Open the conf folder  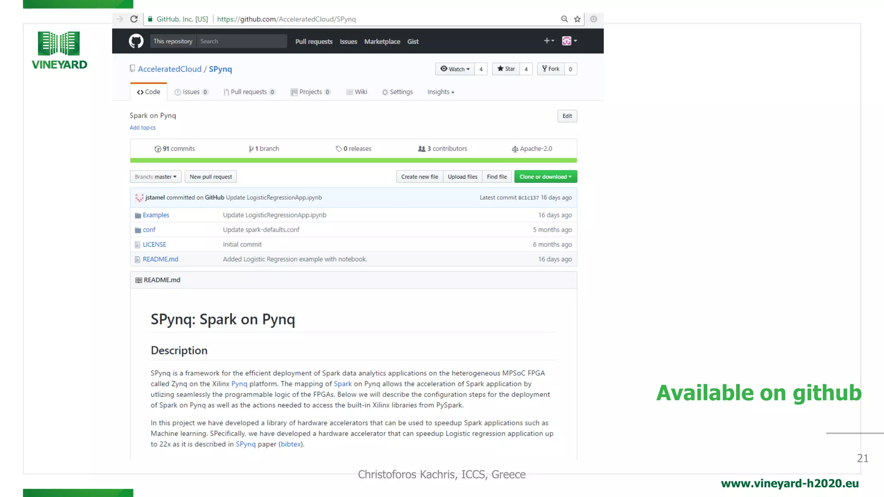pyautogui.click(x=149, y=230)
